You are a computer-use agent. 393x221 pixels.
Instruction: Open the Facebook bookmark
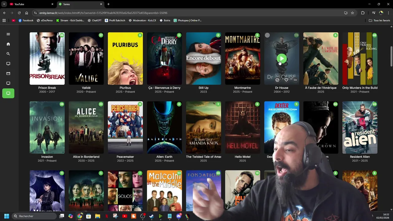(x=26, y=20)
